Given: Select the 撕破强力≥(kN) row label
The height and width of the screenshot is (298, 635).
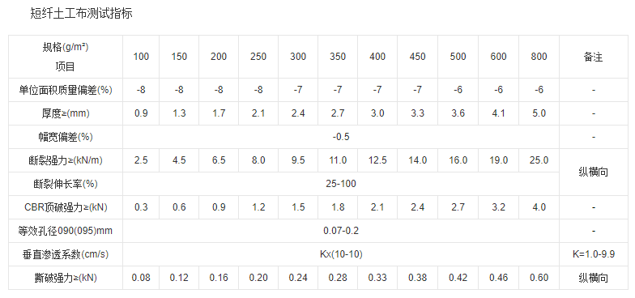Looking at the screenshot, I should (x=66, y=278).
